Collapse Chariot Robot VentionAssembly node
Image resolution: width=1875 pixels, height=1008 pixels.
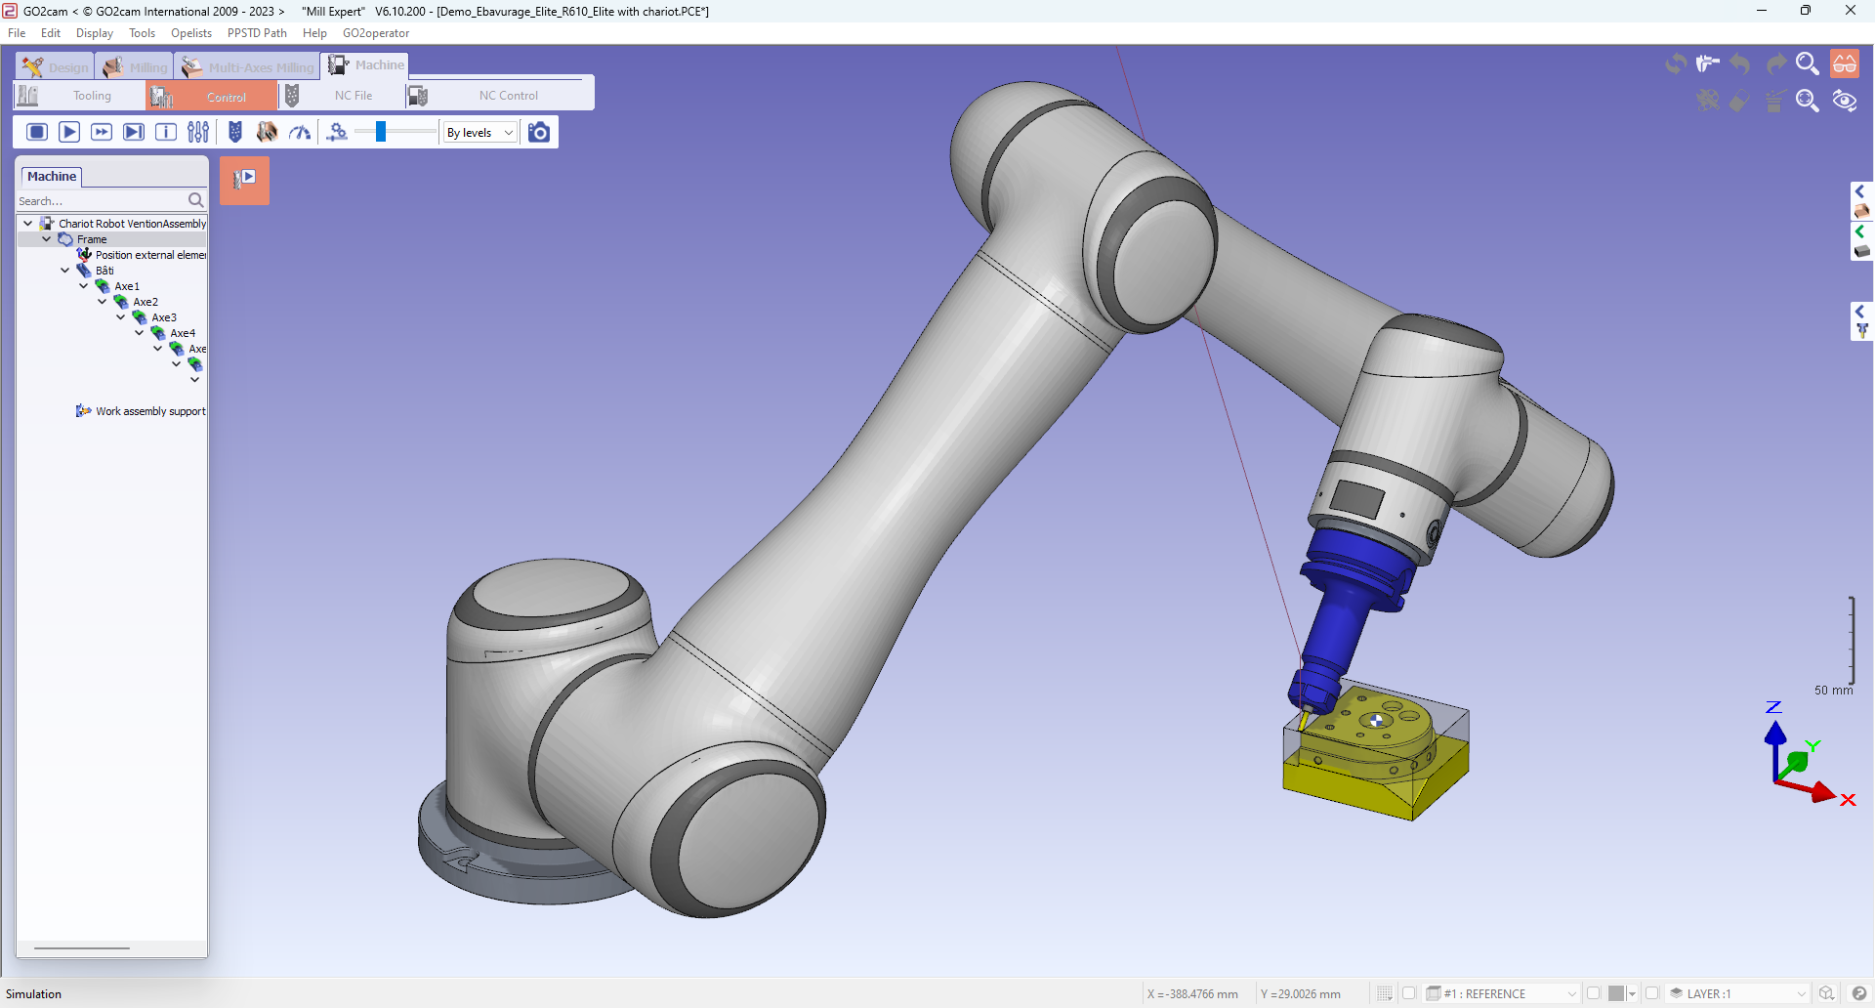coord(28,224)
